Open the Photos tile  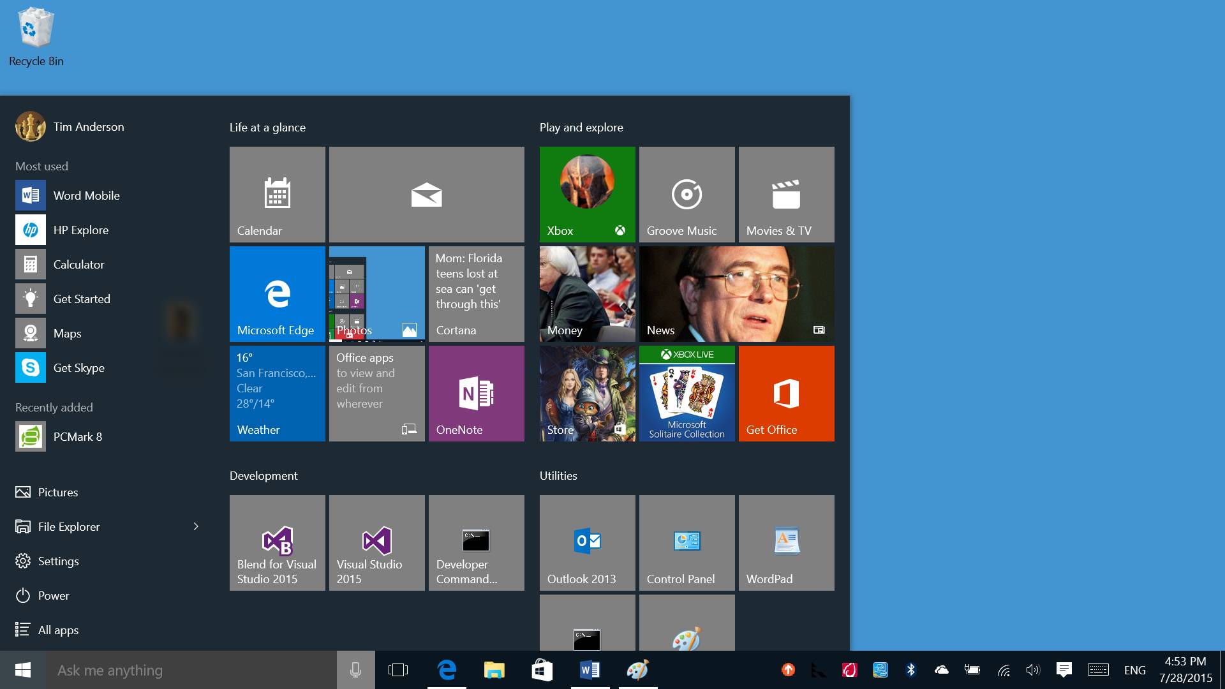(x=377, y=294)
